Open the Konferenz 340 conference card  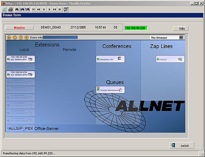(x=110, y=59)
